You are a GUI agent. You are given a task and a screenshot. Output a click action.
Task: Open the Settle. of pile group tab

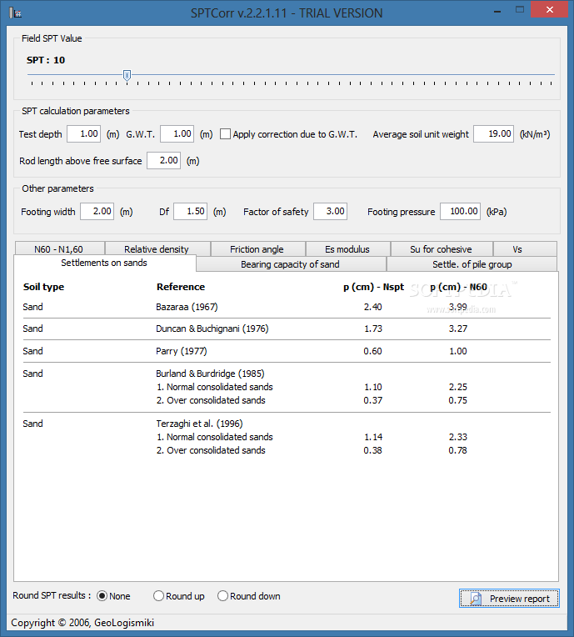click(472, 264)
